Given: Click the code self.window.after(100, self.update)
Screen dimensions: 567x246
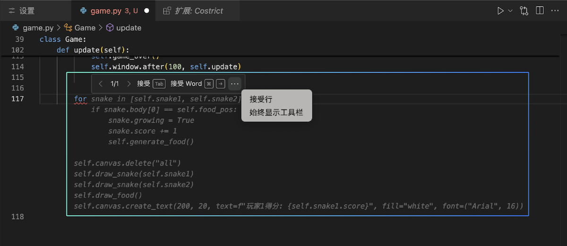Looking at the screenshot, I should pyautogui.click(x=166, y=67).
